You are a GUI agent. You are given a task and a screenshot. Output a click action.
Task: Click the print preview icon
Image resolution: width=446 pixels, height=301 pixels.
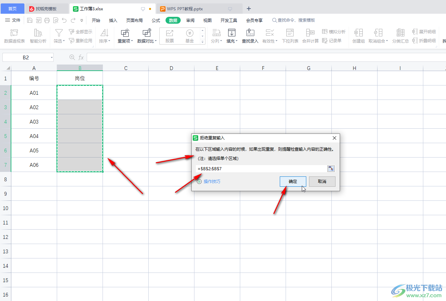click(x=55, y=20)
